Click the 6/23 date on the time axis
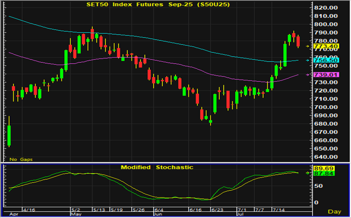This screenshot has height=218, width=351. (x=217, y=209)
